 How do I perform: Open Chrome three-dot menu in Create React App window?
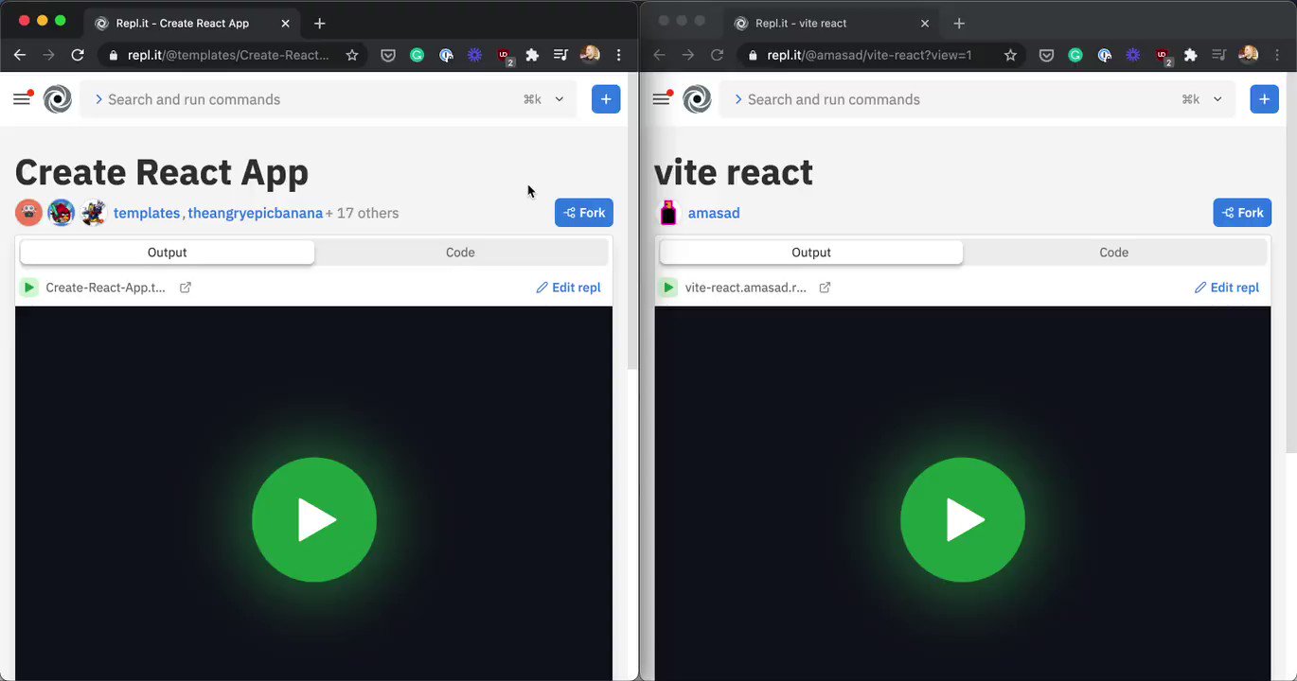619,55
